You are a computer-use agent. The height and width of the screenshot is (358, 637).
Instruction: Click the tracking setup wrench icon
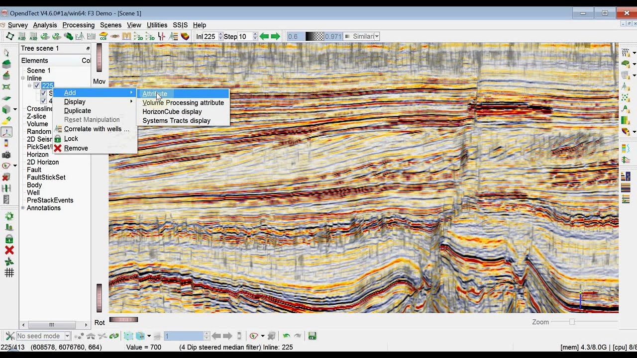(x=9, y=336)
